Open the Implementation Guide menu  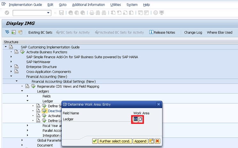click(25, 5)
